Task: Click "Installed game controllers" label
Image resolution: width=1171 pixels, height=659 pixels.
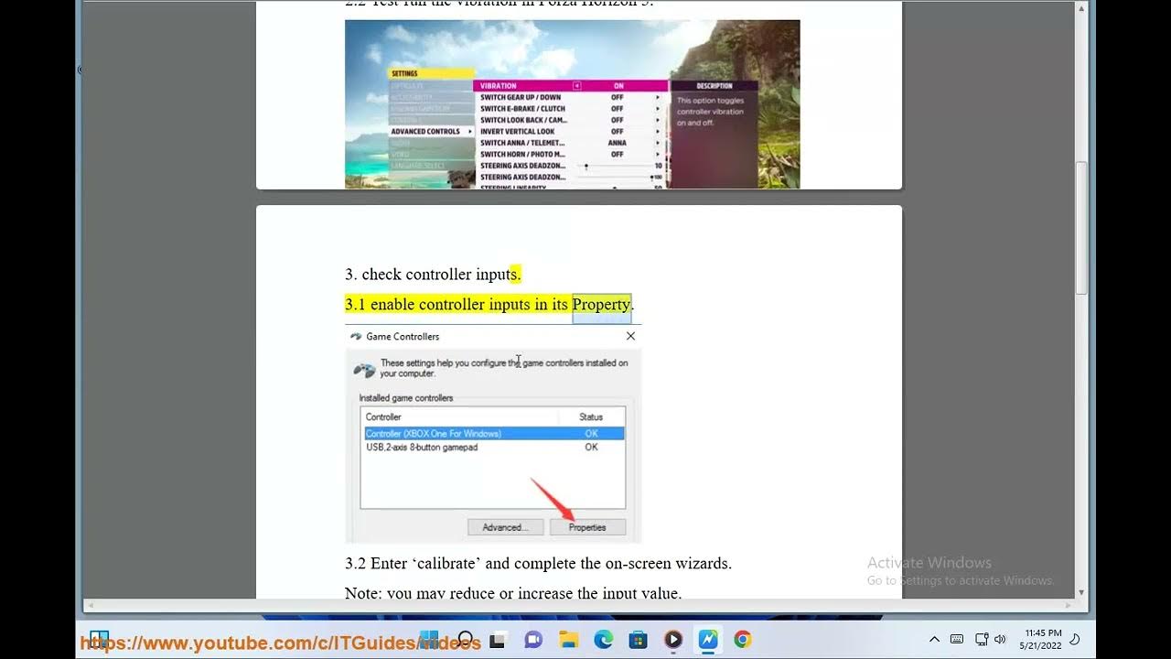Action: 406,398
